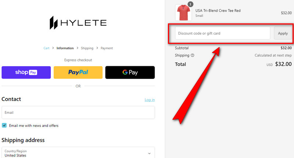This screenshot has width=294, height=158.
Task: Click the HYLETE logo
Action: 78,23
